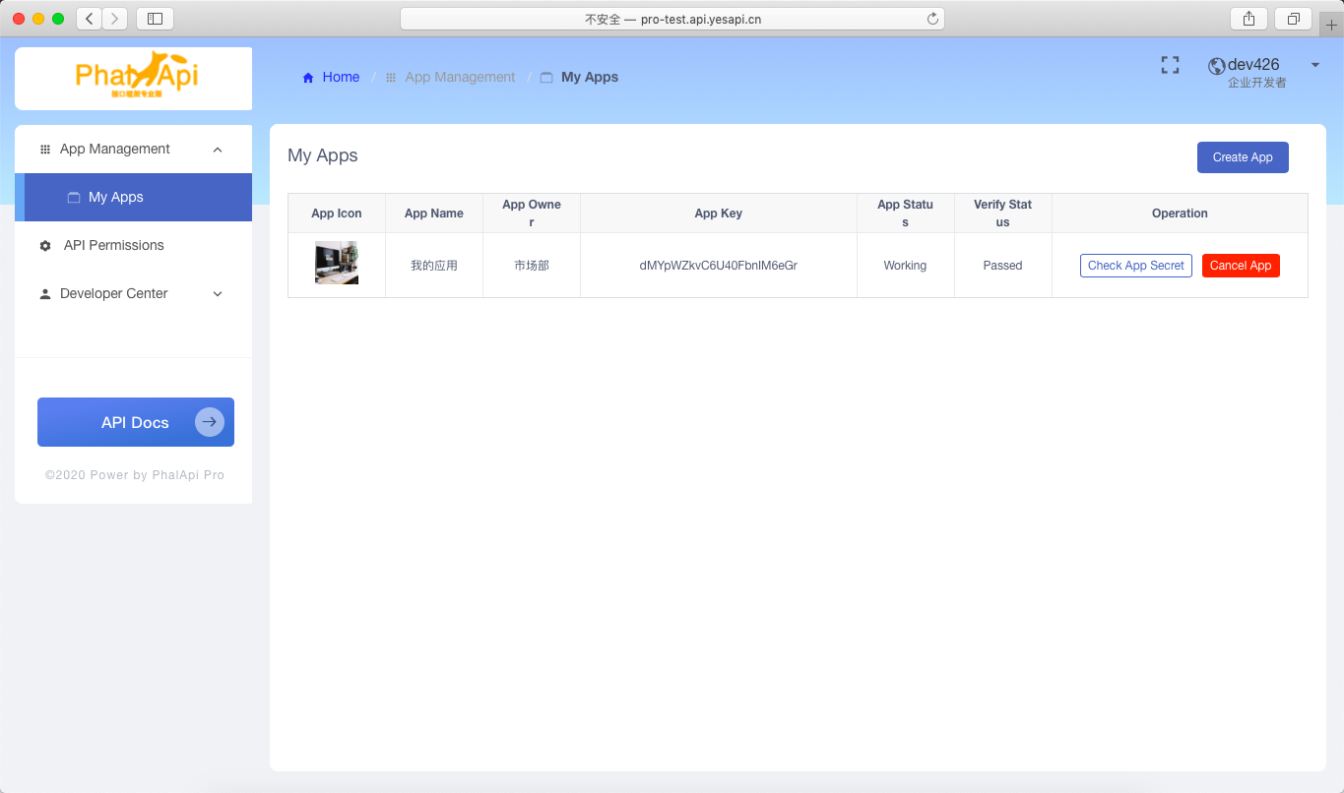Go back with Safari's back arrow

point(89,19)
